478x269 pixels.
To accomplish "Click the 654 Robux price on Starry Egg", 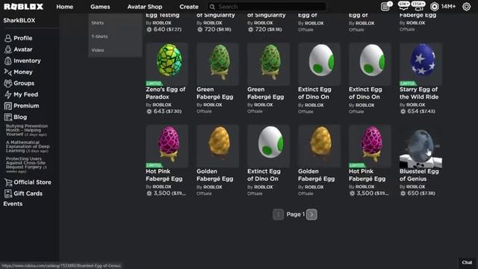I will click(418, 111).
